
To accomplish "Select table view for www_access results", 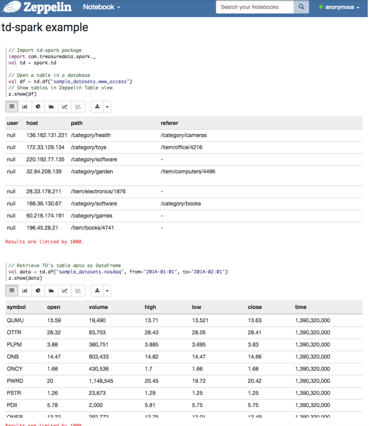I will (x=12, y=107).
